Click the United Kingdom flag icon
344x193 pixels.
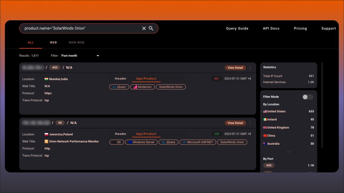click(265, 128)
